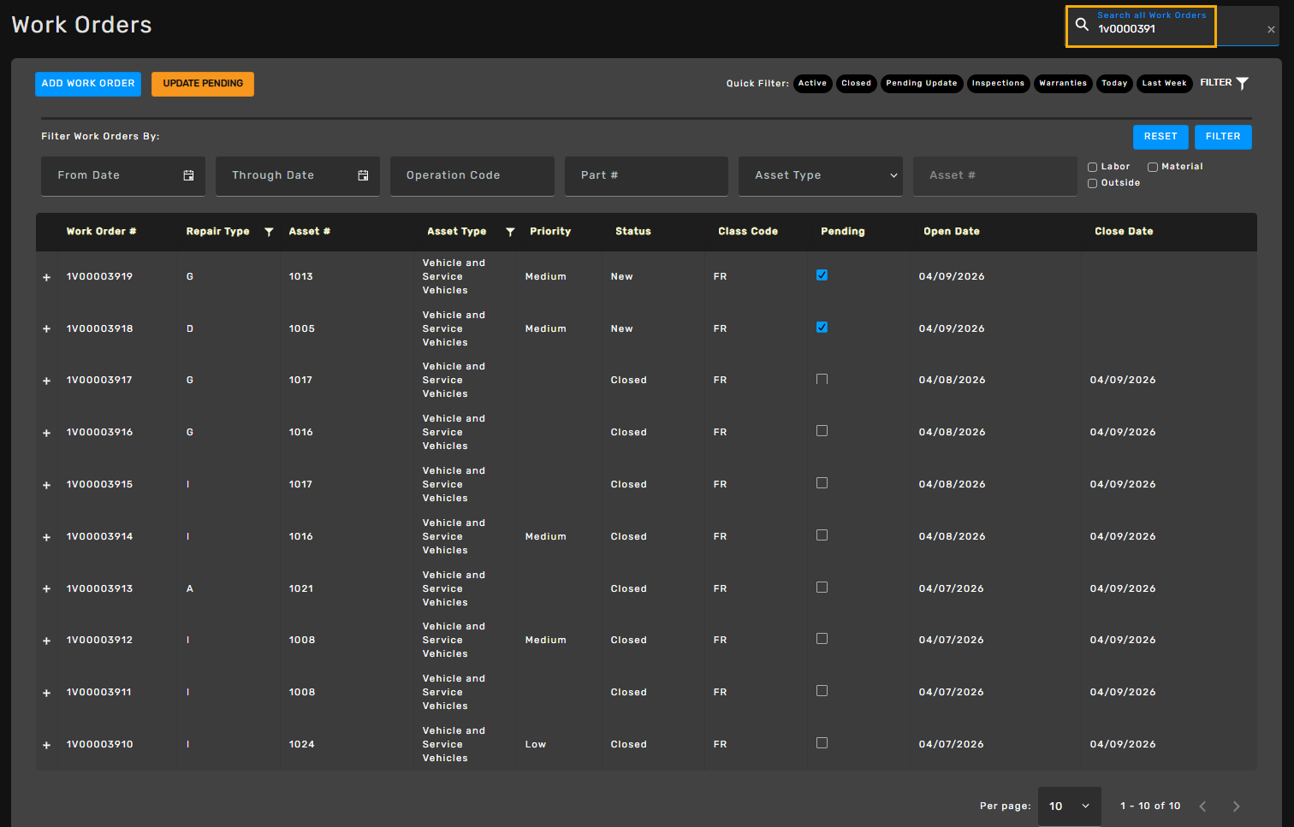
Task: Open the Per page dropdown
Action: pos(1070,806)
